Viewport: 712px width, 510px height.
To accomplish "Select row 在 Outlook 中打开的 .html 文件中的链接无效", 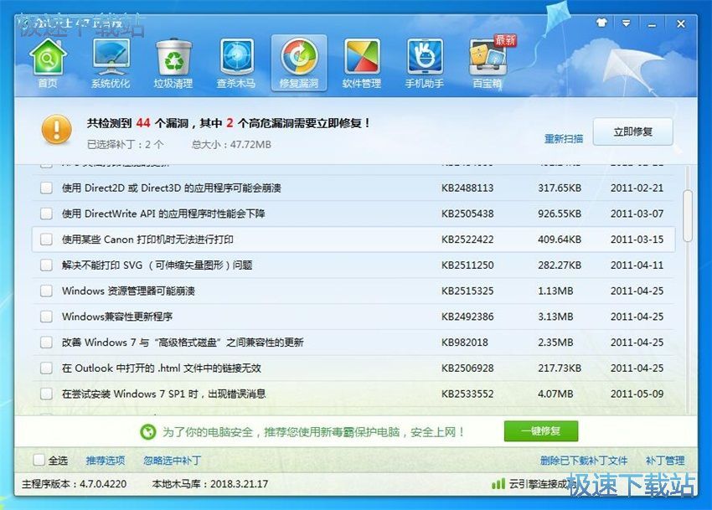I will 353,368.
